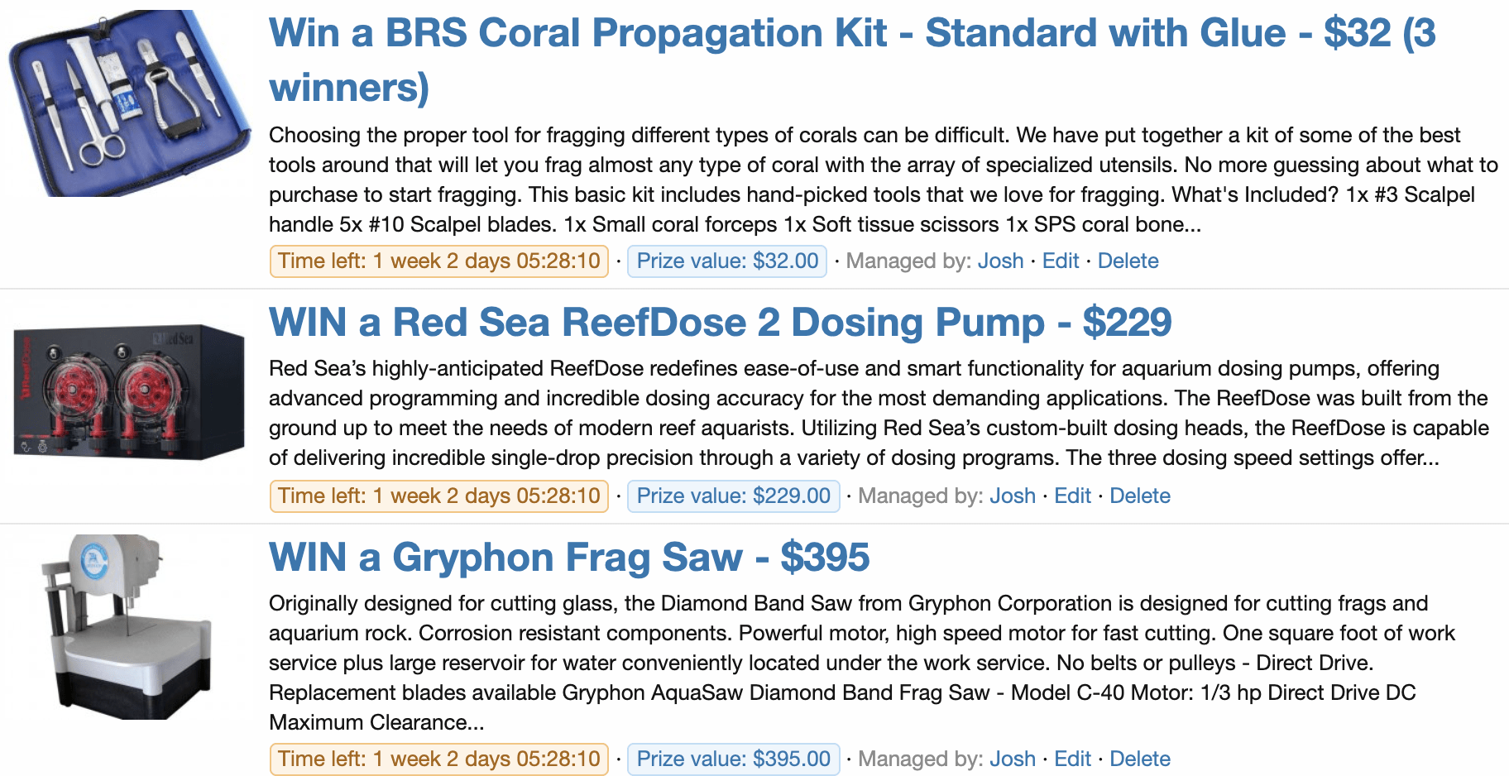Viewport: 1509px width, 776px height.
Task: Click the Time left badge on the coral kit entry
Action: [439, 261]
